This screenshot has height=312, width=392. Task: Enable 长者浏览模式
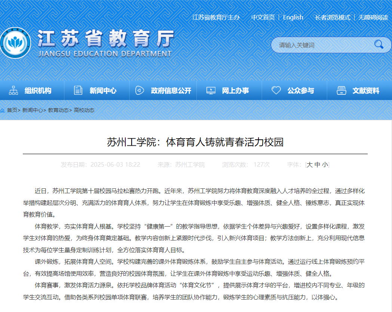pyautogui.click(x=333, y=17)
